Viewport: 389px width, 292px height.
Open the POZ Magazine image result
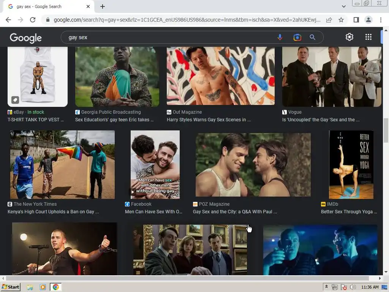click(x=253, y=165)
